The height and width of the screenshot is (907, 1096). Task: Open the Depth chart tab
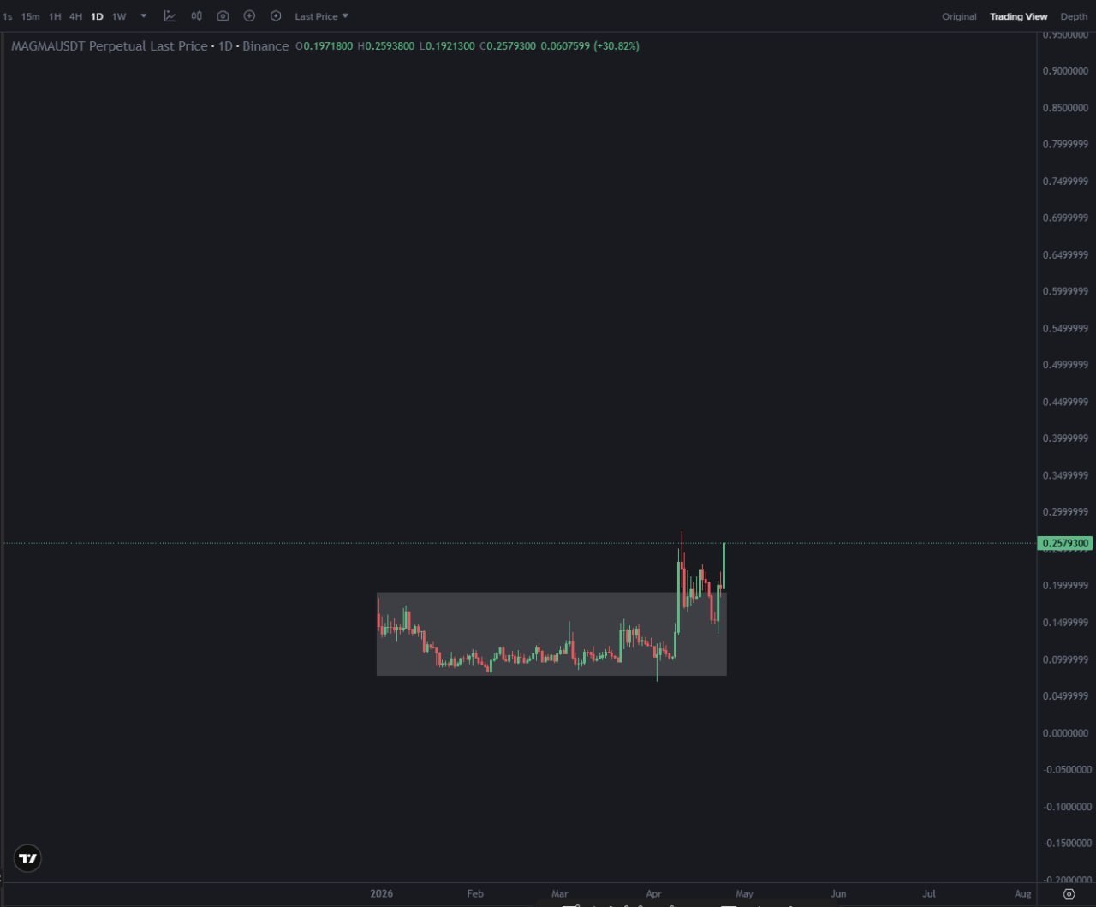pos(1074,16)
